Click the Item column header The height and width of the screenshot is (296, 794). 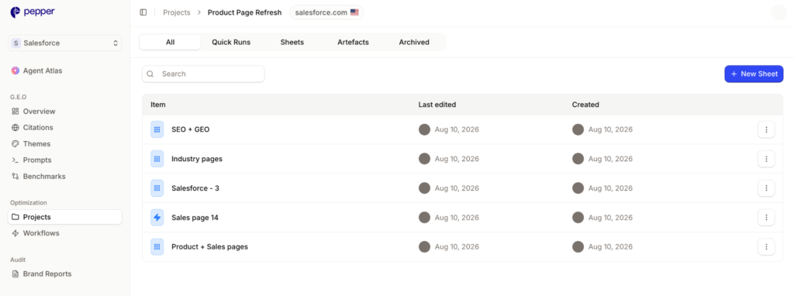click(158, 105)
